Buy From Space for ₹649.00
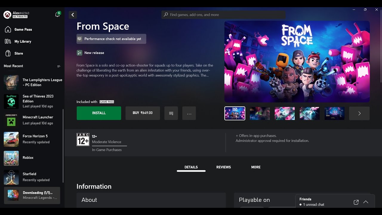The height and width of the screenshot is (215, 382). tap(143, 113)
